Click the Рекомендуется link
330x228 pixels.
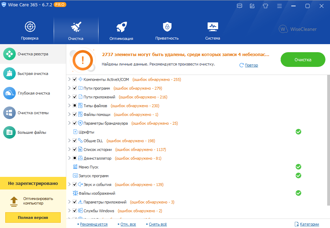pyautogui.click(x=94, y=224)
